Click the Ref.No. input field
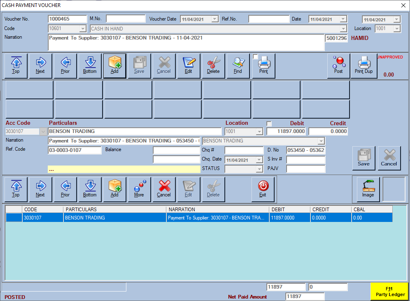The height and width of the screenshot is (301, 410). pos(269,19)
